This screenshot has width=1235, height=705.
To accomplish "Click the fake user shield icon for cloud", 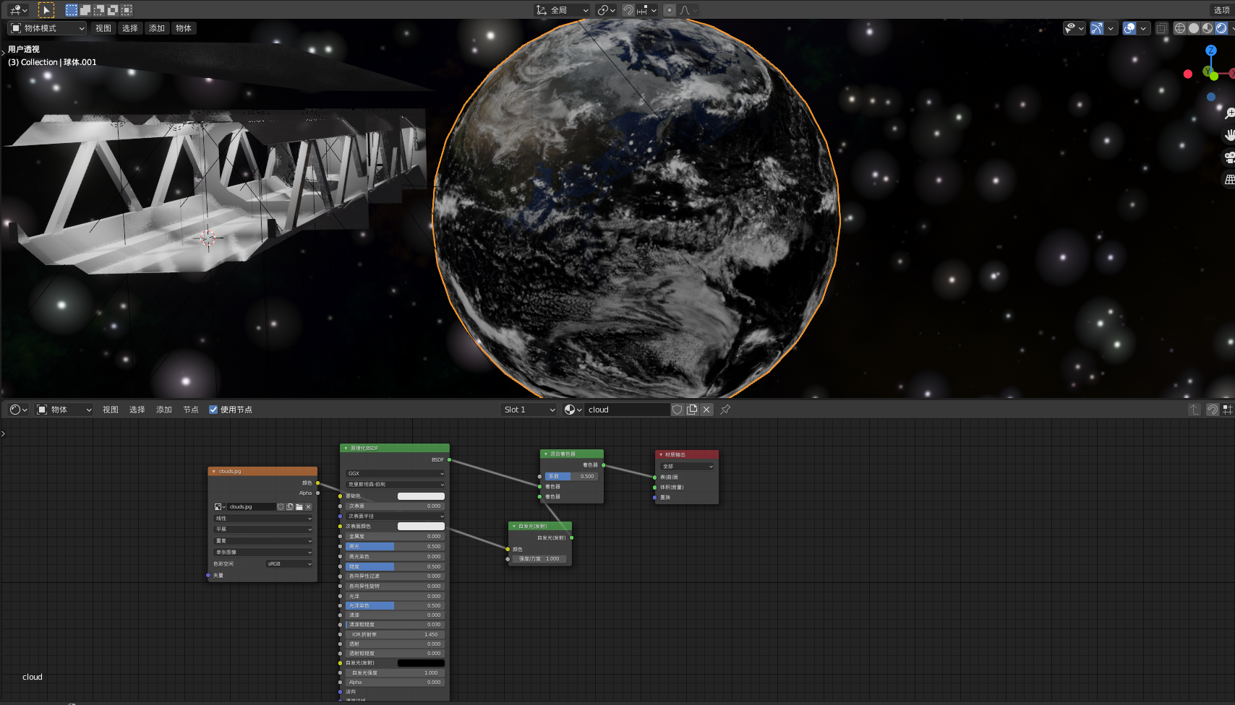I will 678,410.
